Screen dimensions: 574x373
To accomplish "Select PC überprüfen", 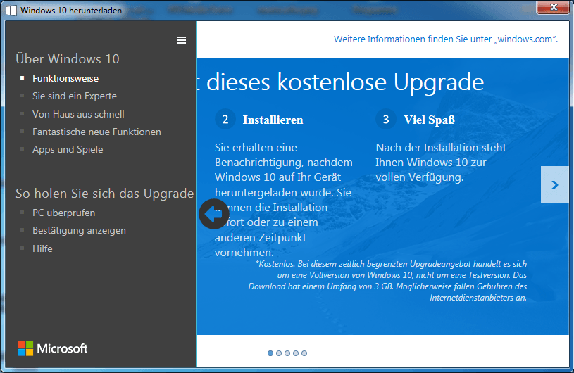I will click(63, 213).
